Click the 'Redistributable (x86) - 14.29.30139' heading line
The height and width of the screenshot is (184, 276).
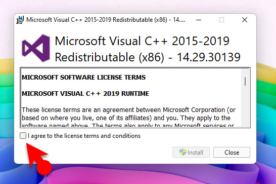148,57
